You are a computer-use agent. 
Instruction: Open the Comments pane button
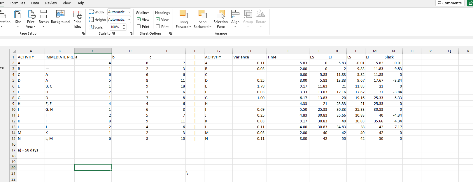click(x=450, y=3)
